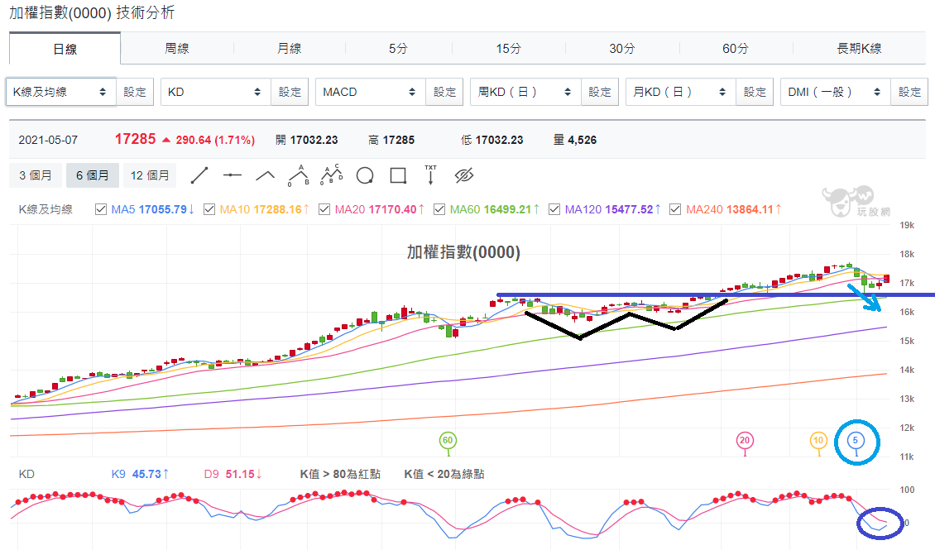Pick the angle line drawing tool
Image resolution: width=935 pixels, height=550 pixels.
266,176
